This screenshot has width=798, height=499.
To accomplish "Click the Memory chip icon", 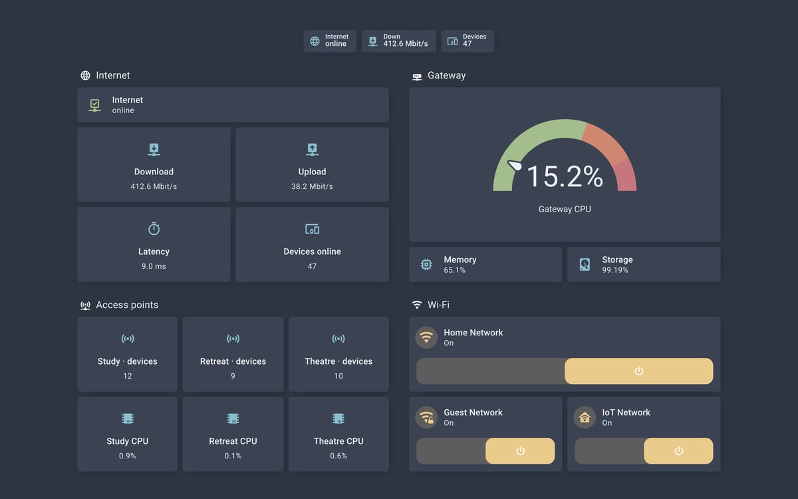I will click(426, 265).
